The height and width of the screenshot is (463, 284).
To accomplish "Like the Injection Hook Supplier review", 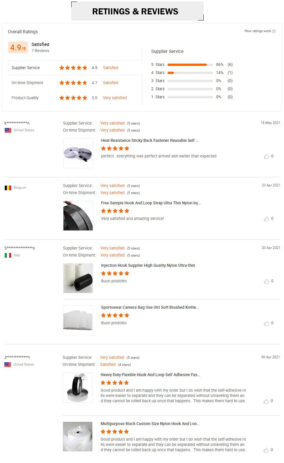I will tap(267, 282).
